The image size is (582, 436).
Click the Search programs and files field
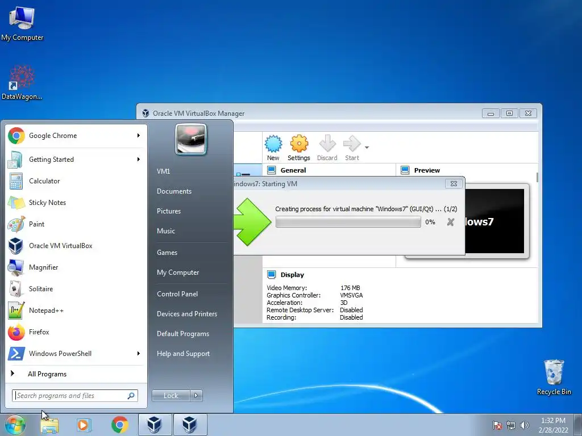[x=75, y=396]
